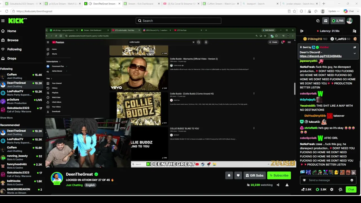Follow DeenTheGreat with heart button
361x203 pixels.
coord(238,175)
